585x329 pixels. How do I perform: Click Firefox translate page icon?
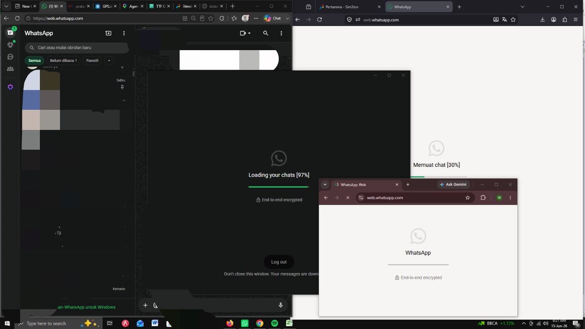click(505, 19)
